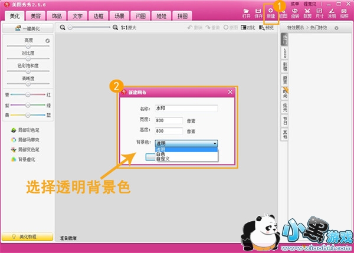Viewport: 354px width, 253px height.
Task: Select the 局部彩色笔 tool
Action: click(x=25, y=130)
